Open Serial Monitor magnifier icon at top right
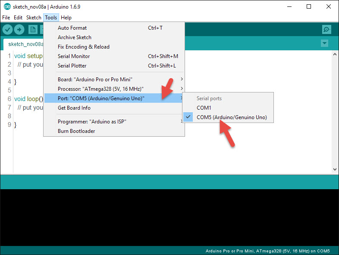339x255 pixels. 326,29
